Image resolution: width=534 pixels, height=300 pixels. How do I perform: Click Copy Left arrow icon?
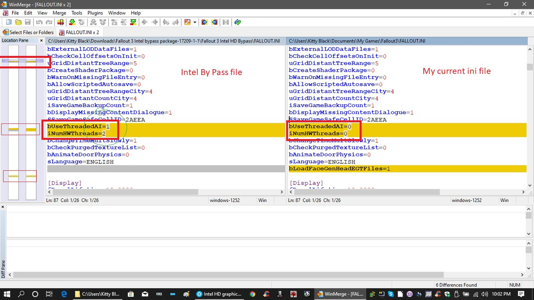pyautogui.click(x=155, y=22)
